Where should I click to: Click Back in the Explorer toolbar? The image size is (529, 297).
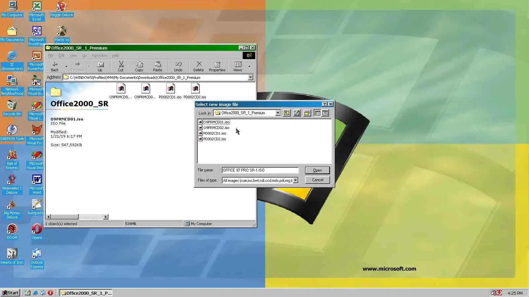(x=55, y=66)
